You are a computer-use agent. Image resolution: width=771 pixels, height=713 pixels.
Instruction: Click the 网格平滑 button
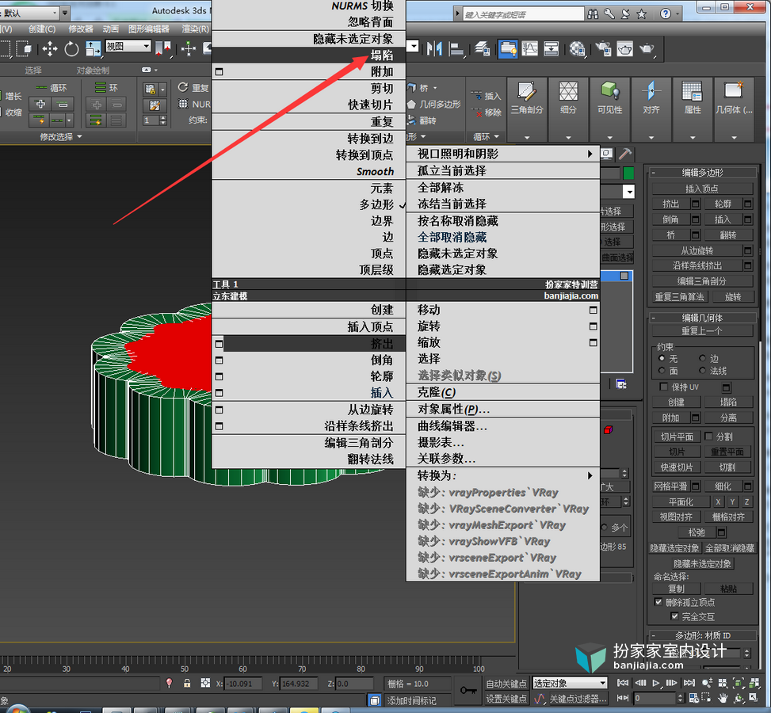tap(670, 486)
